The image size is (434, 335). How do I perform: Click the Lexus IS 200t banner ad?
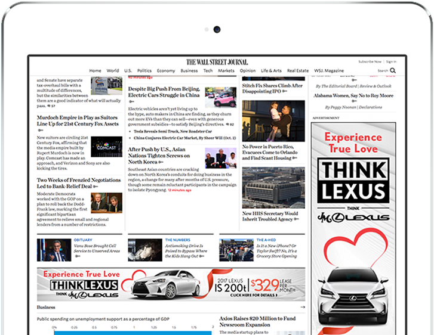point(171,284)
